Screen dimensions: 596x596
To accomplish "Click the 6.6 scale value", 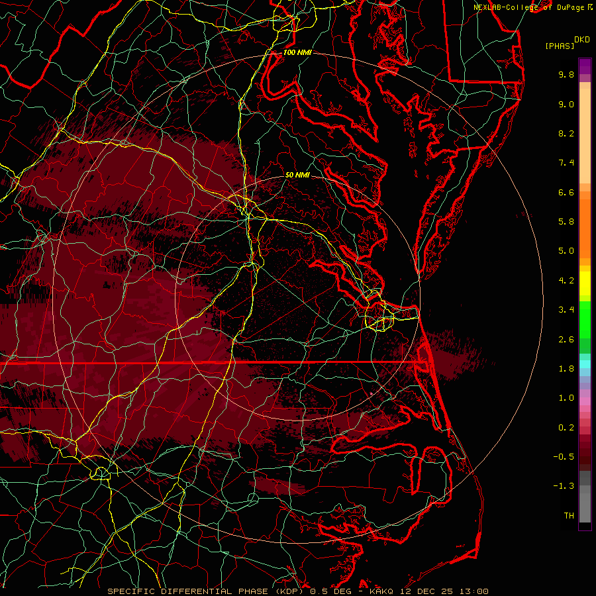I will 566,192.
